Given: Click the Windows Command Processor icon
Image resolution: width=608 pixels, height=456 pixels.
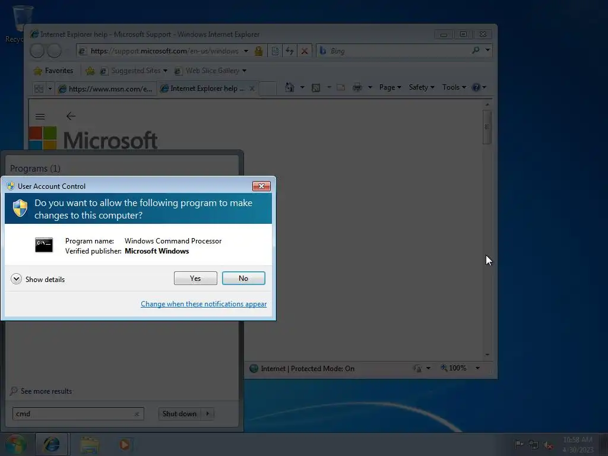Looking at the screenshot, I should [44, 245].
